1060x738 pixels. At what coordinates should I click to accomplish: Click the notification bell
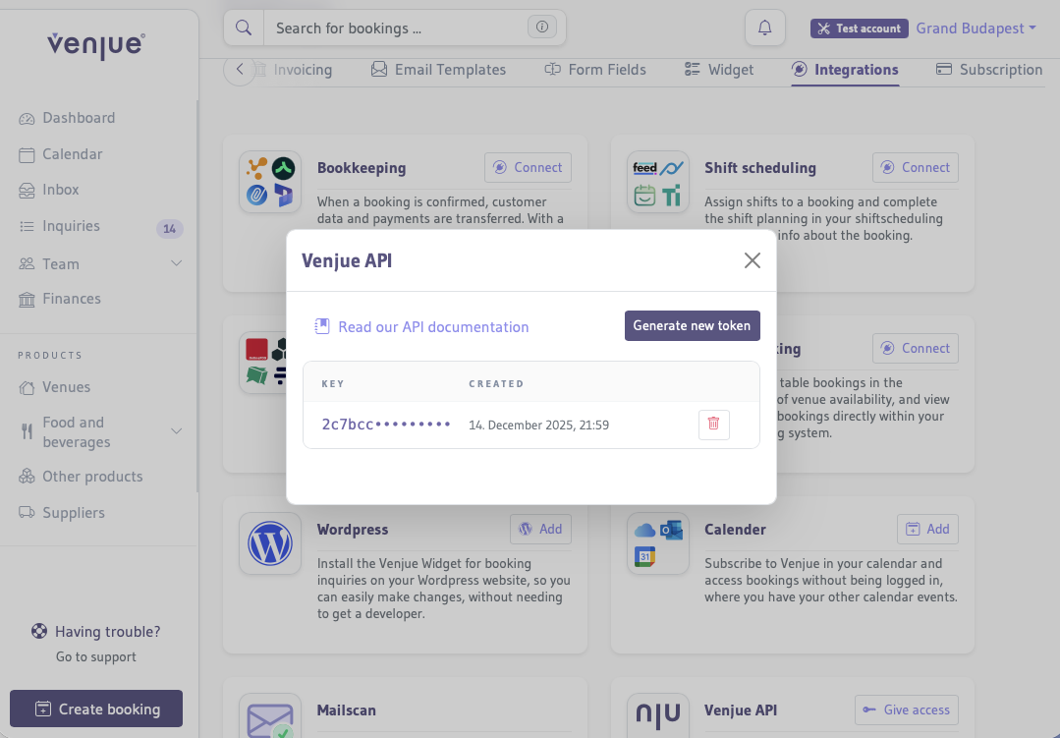(x=764, y=28)
